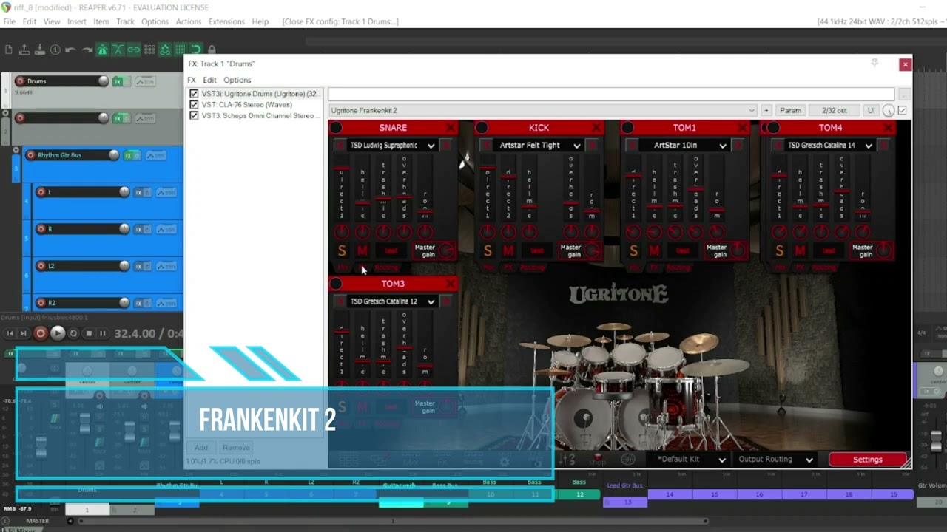Toggle envelope move with items icon

point(165,50)
